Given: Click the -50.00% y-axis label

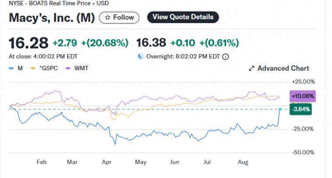Looking at the screenshot, I should tap(303, 152).
